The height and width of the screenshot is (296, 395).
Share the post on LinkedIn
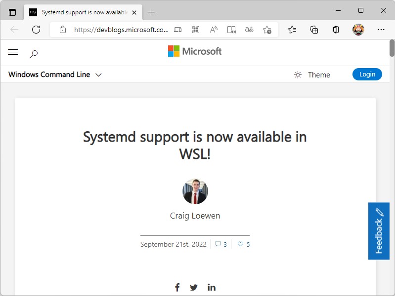coord(212,287)
